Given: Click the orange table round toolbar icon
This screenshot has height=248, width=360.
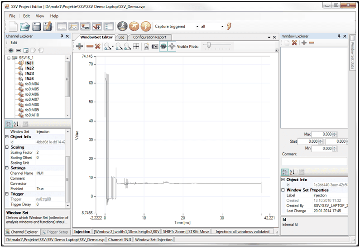Looking at the screenshot, I should [x=134, y=26].
